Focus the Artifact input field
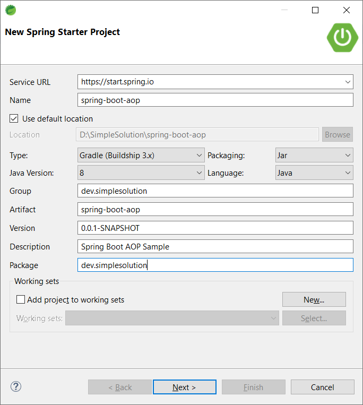The image size is (363, 405). coord(215,209)
